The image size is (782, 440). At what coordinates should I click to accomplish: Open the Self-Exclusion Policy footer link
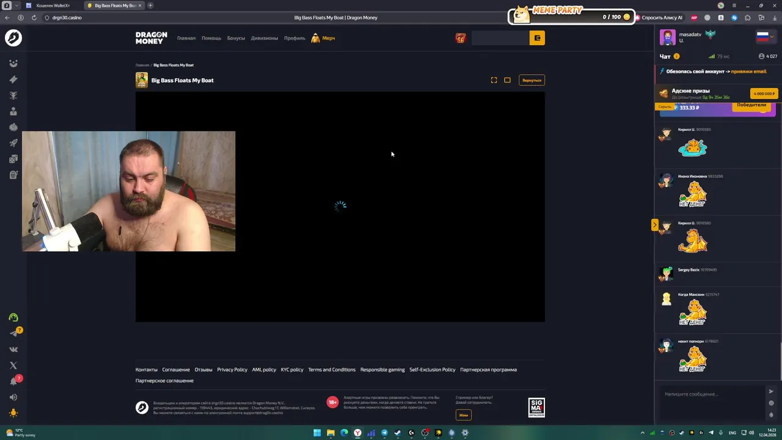[433, 370]
